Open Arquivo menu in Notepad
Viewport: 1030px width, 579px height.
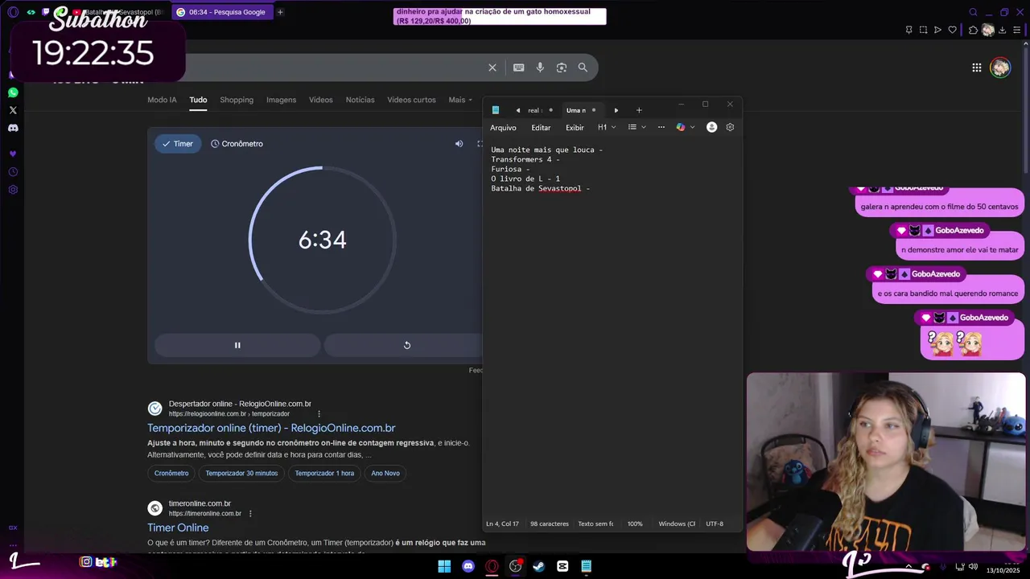coord(503,128)
